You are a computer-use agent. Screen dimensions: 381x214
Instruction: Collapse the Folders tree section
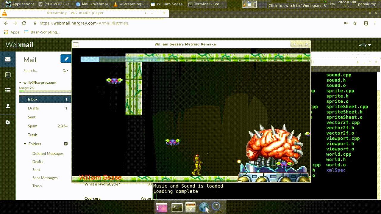coord(25,144)
